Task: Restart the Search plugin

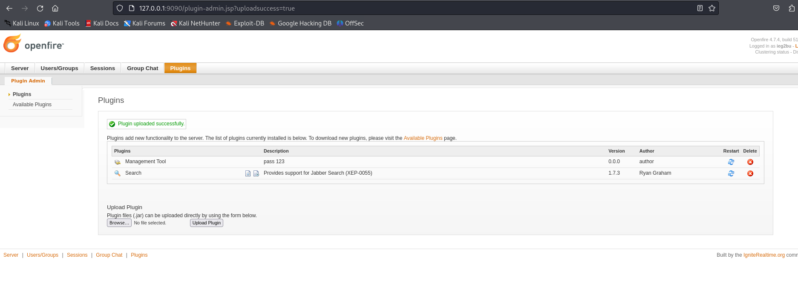Action: (731, 173)
